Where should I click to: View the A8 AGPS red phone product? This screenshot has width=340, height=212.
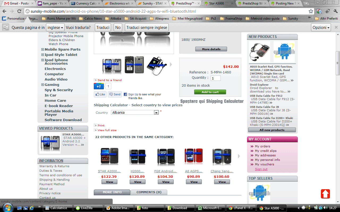point(194,182)
